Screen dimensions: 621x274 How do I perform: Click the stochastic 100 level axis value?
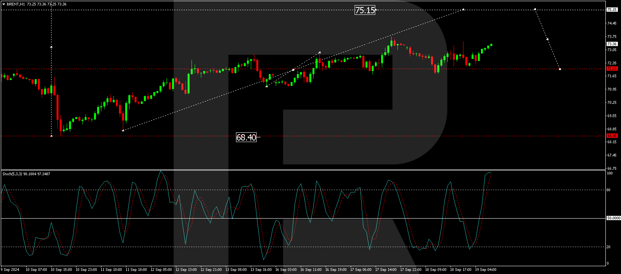pyautogui.click(x=610, y=173)
